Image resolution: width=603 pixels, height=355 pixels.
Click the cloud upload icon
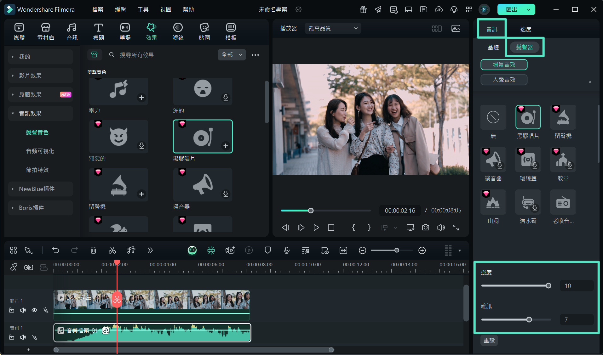pyautogui.click(x=439, y=9)
